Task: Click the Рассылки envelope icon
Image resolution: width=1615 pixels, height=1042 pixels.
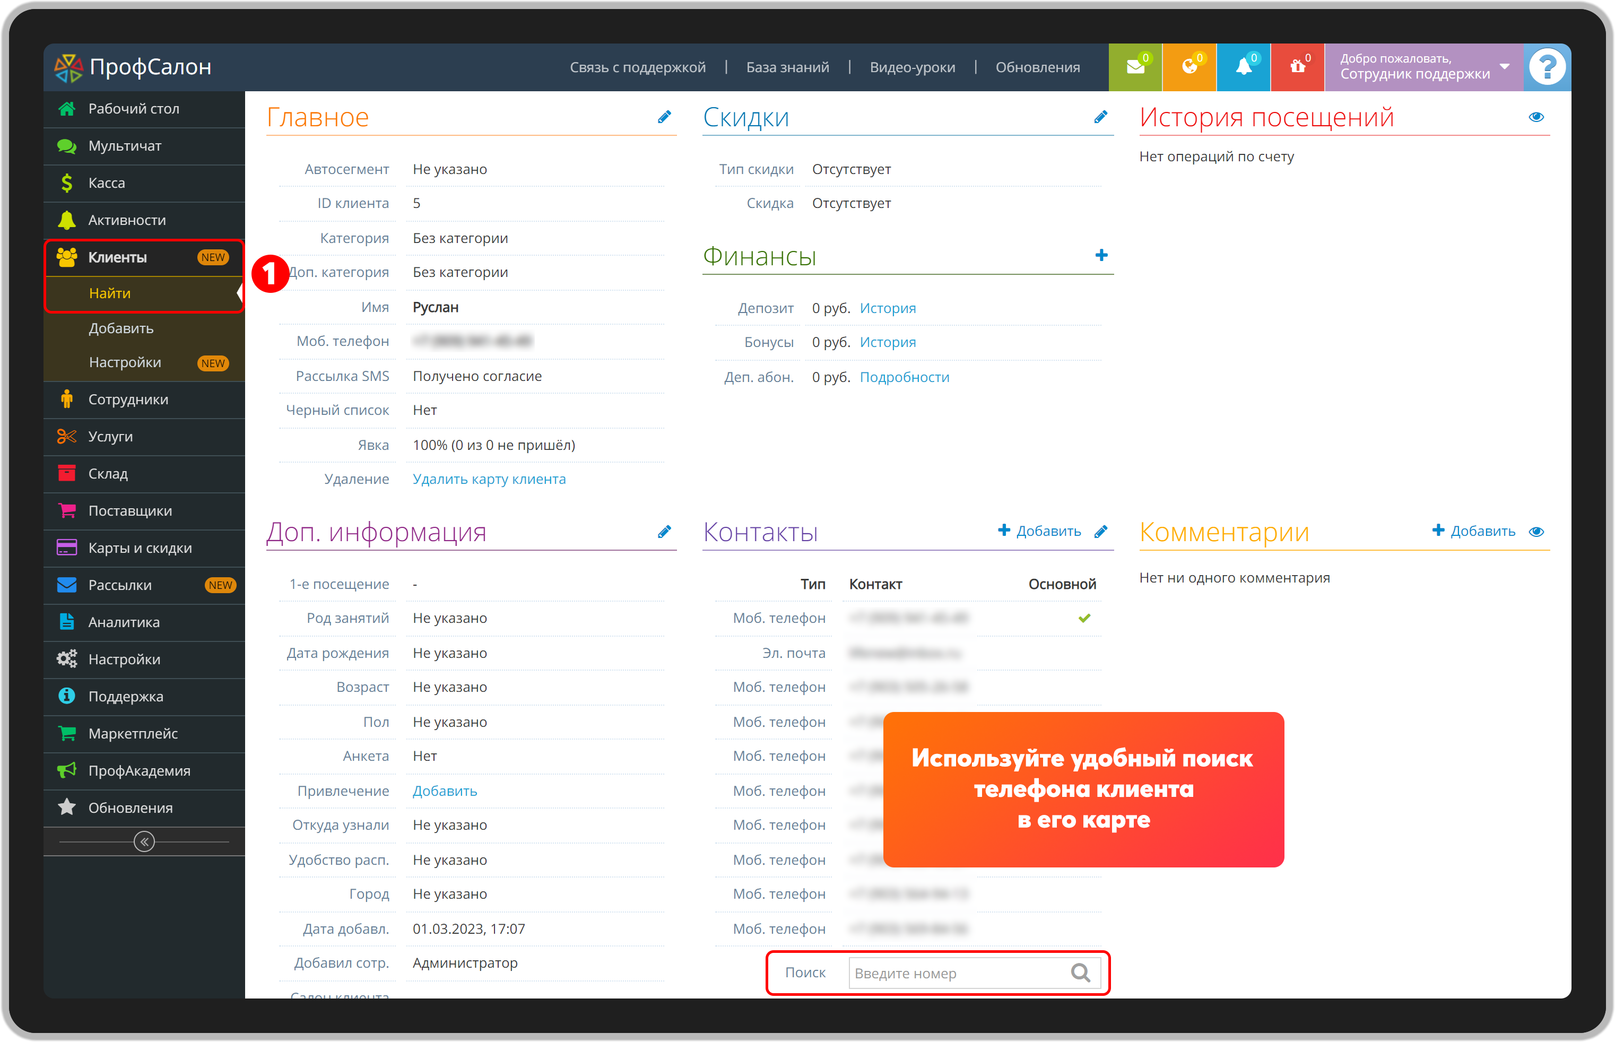Action: [66, 585]
